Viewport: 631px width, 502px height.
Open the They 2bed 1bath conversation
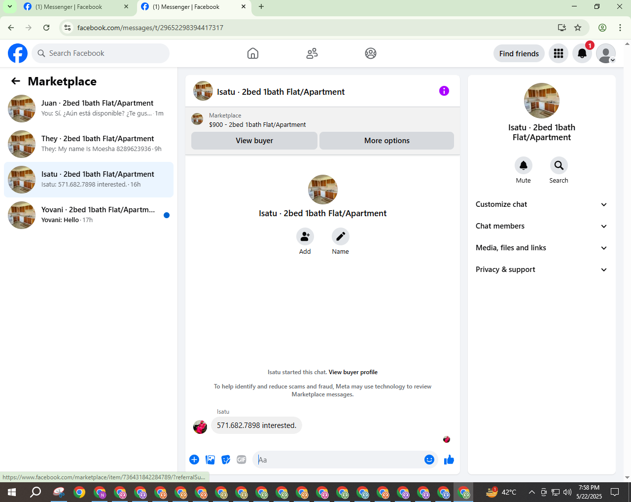click(x=89, y=144)
